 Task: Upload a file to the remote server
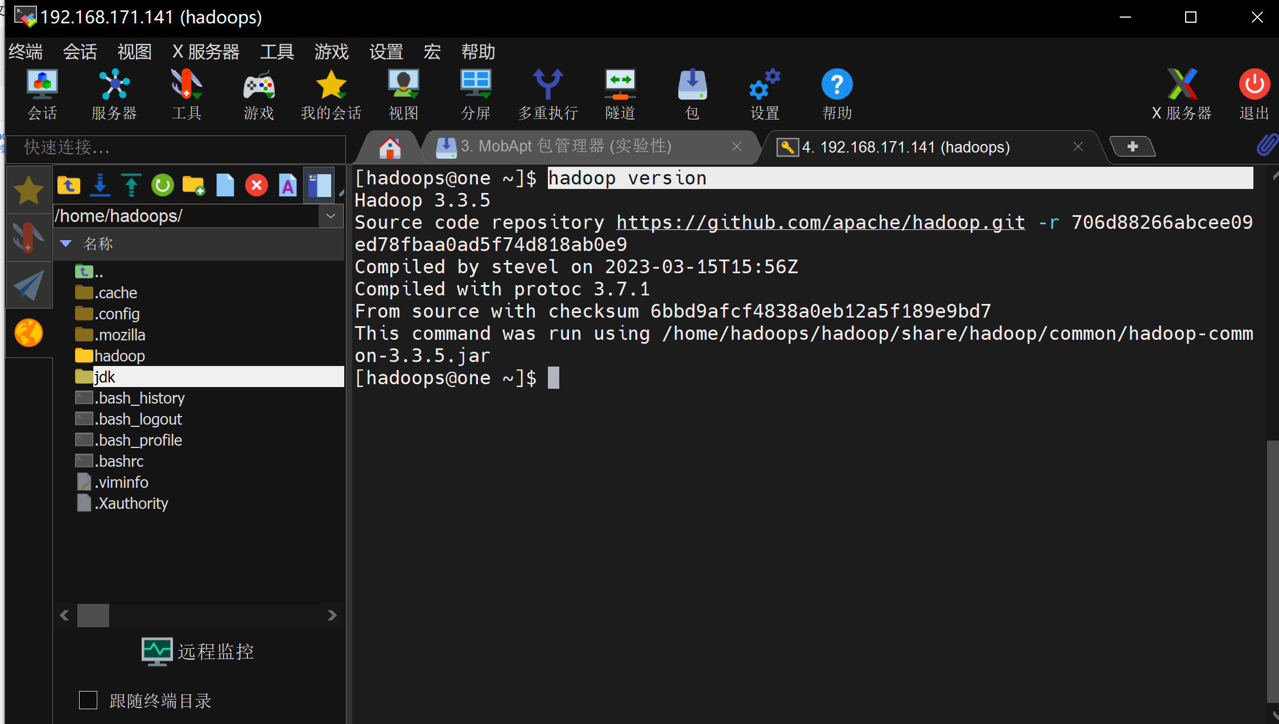131,185
